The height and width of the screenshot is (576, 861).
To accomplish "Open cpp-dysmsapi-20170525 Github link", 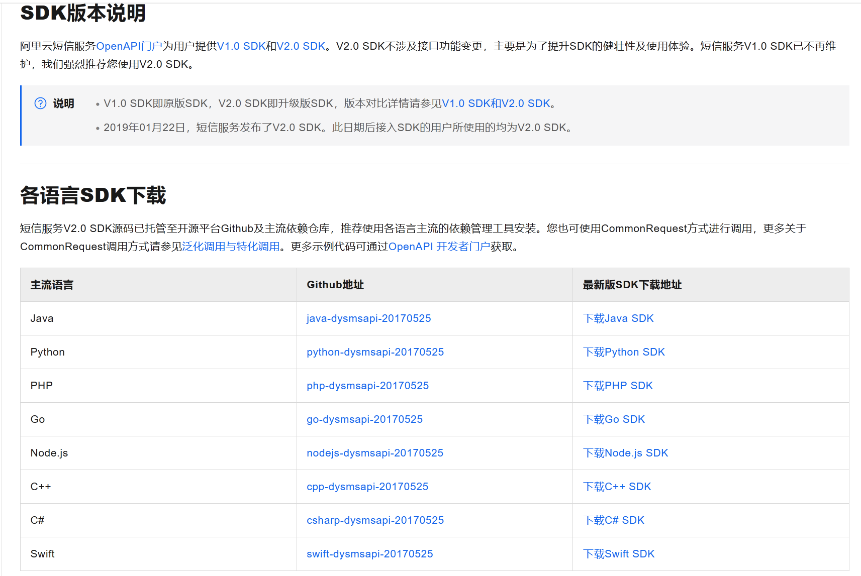I will point(367,487).
